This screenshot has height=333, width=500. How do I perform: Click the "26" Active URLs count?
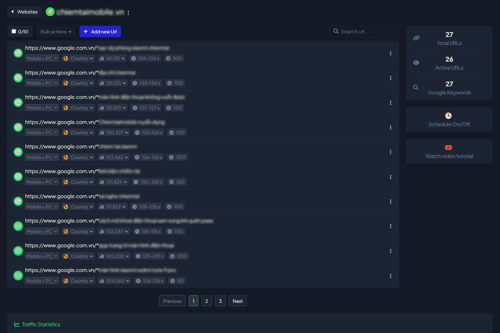coord(449,59)
